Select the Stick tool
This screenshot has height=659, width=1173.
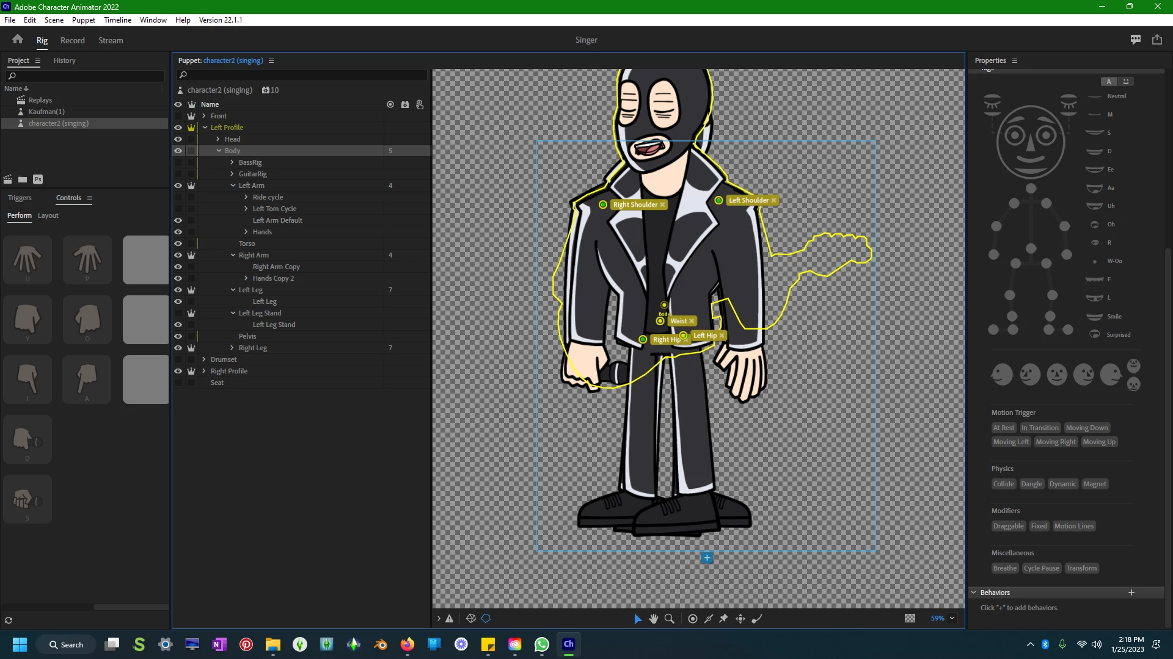point(709,619)
